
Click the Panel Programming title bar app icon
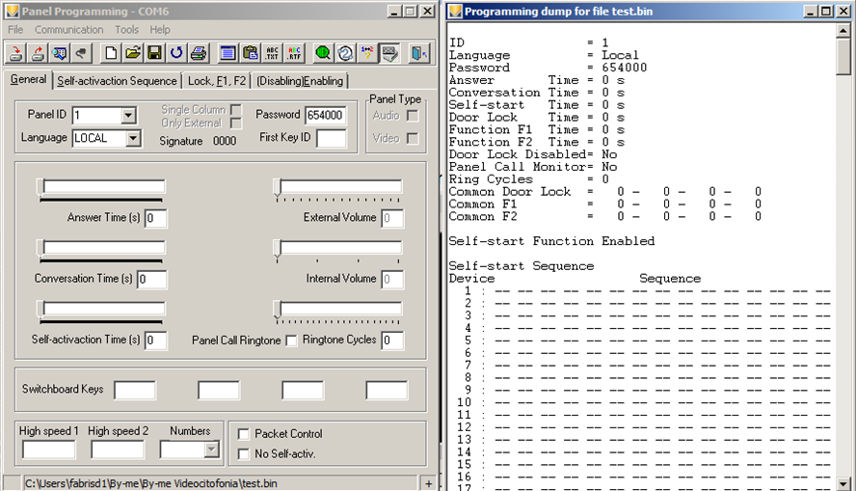pos(12,11)
